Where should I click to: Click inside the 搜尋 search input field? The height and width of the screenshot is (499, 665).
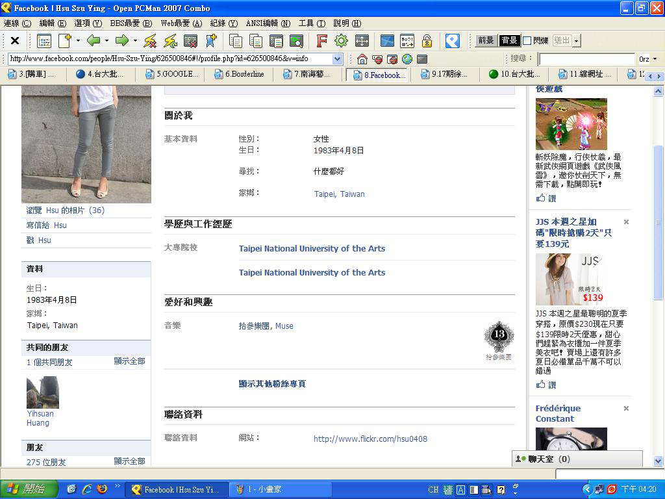(586, 59)
